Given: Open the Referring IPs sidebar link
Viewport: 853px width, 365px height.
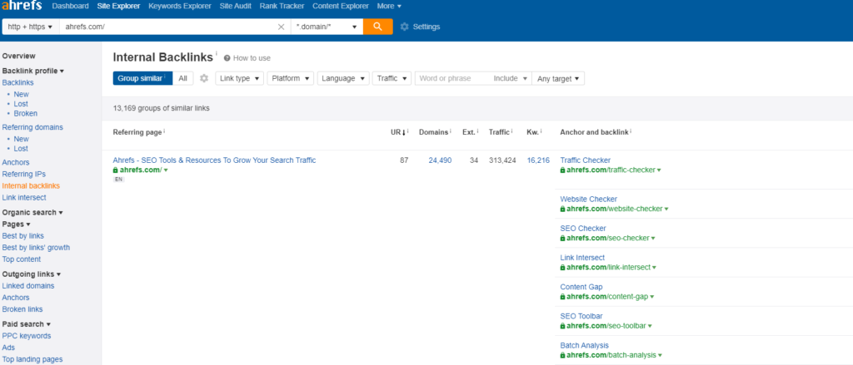Looking at the screenshot, I should pyautogui.click(x=24, y=174).
